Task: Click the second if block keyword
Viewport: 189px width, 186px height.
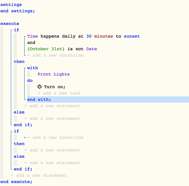Action: [16, 131]
